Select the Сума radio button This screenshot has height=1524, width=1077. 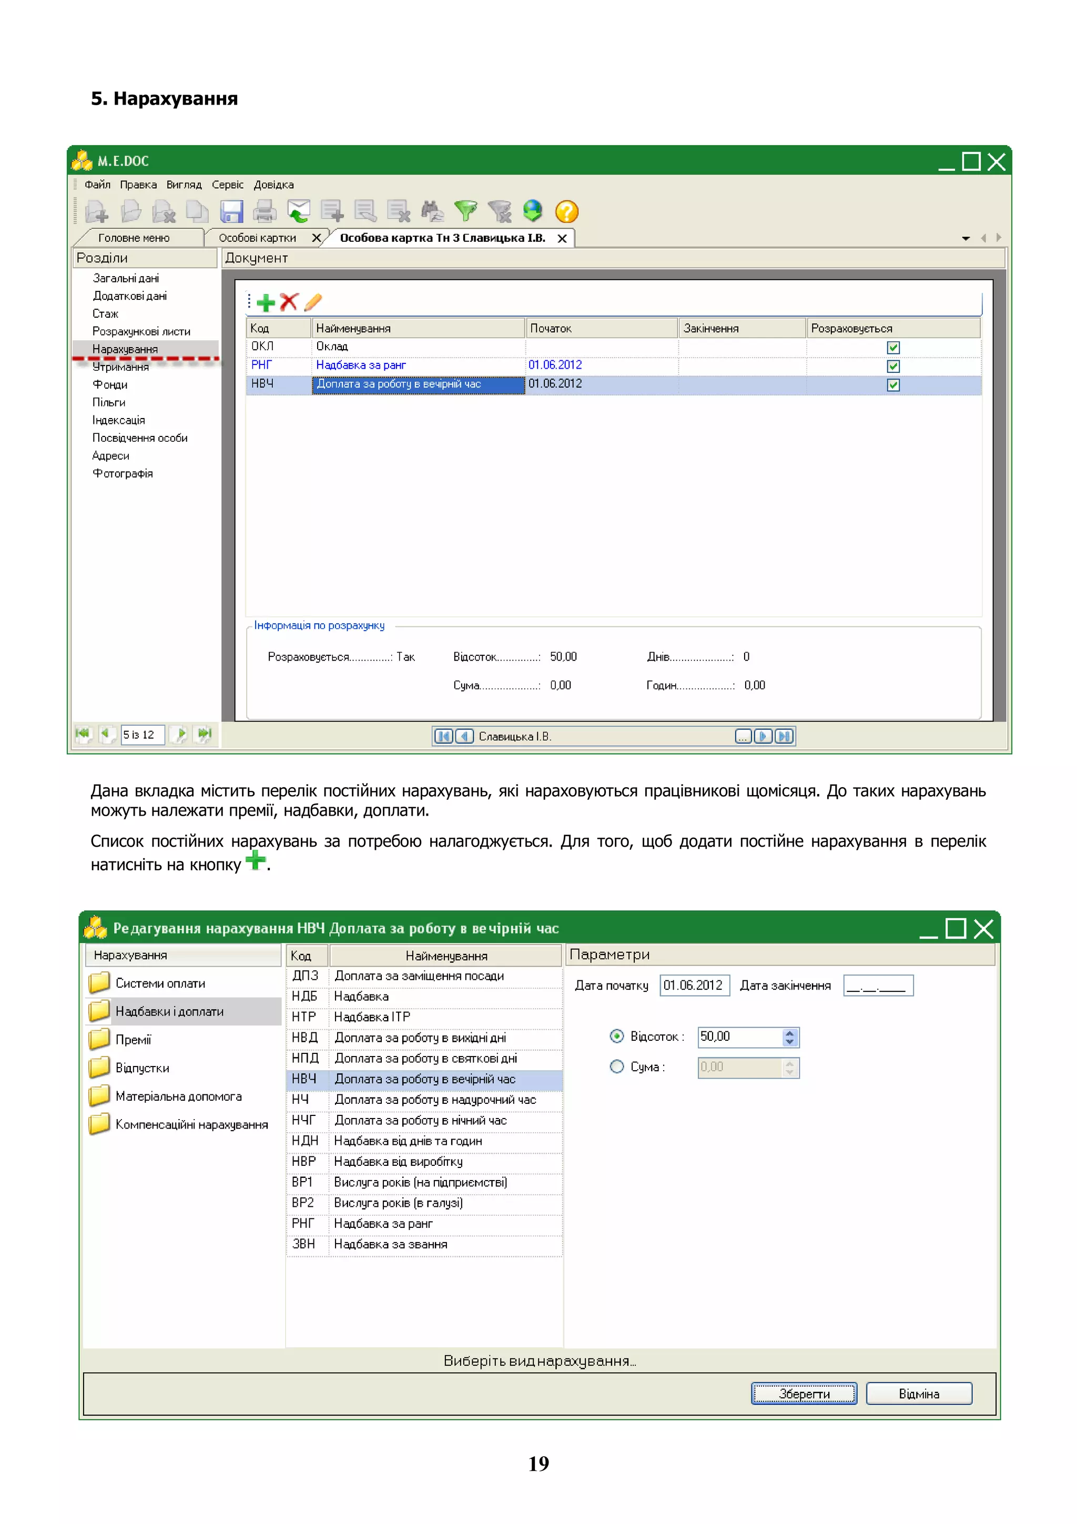pos(616,1066)
